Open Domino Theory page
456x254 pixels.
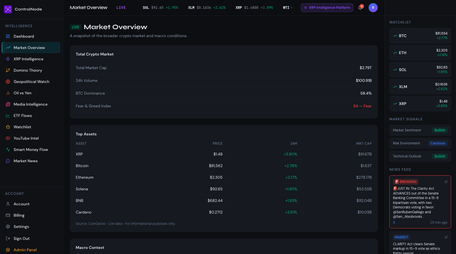[x=31, y=70]
